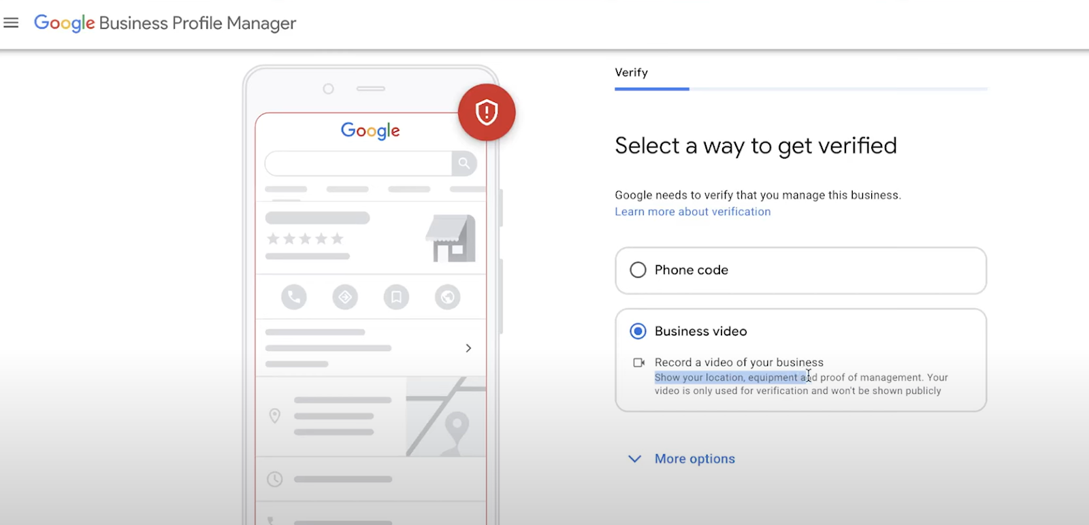Click the video camera icon beside Record a video

(638, 362)
